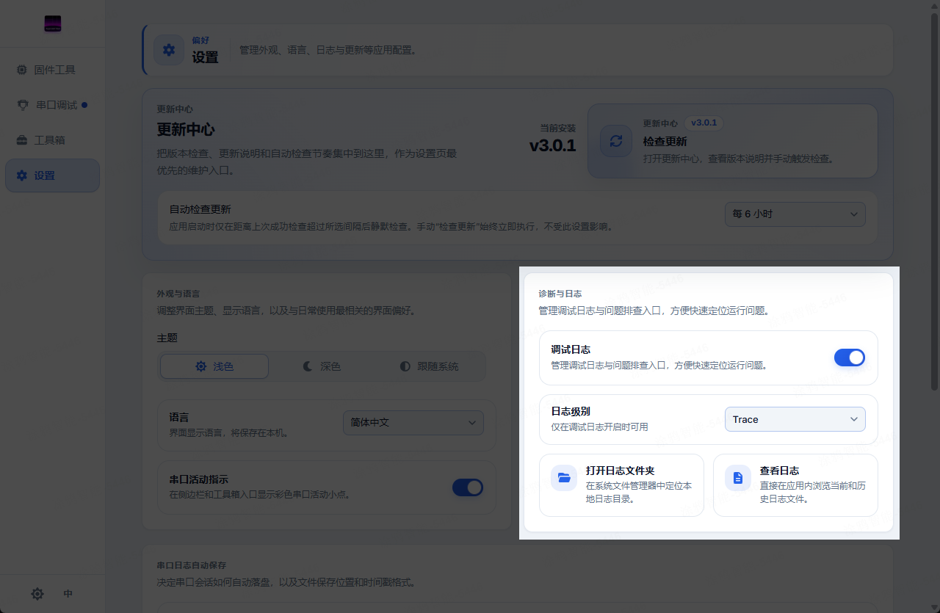
Task: Click the 中 language button in sidebar footer
Action: tap(68, 594)
